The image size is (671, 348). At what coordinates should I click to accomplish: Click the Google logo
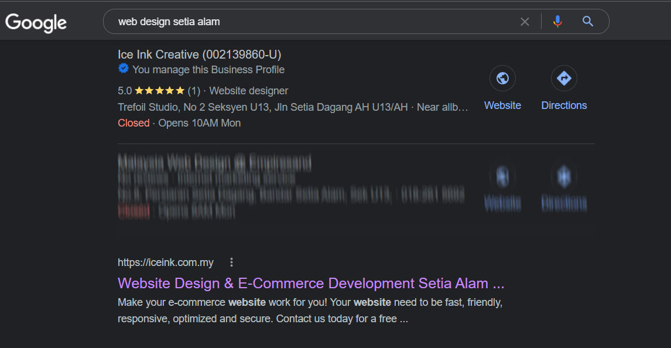tap(36, 22)
